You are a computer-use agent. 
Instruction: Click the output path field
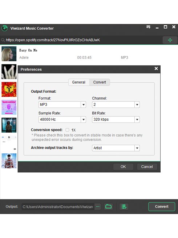point(58,207)
